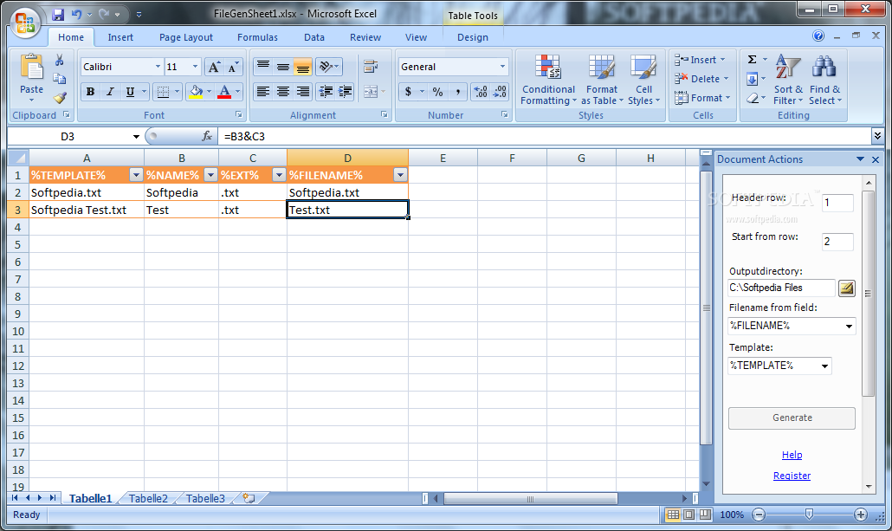This screenshot has height=531, width=892.
Task: Activate the Format Painter brush
Action: pos(60,98)
